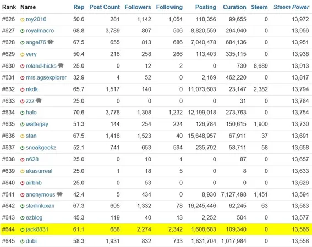This screenshot has width=312, height=247.
Task: Click the Steem Power value 13,566
Action: (x=300, y=229)
